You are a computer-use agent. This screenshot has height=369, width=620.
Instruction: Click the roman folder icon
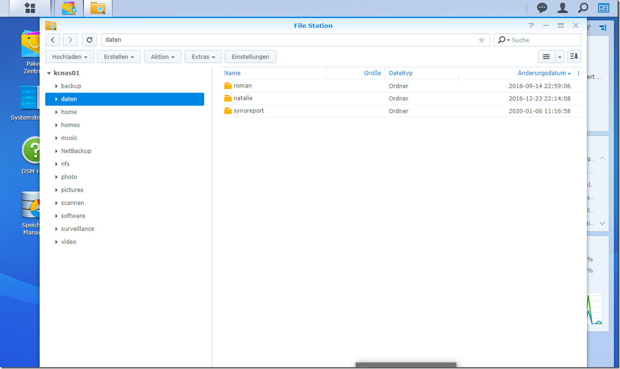228,86
